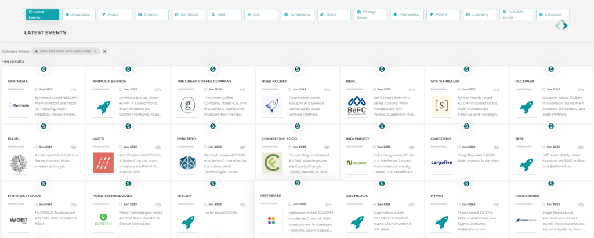This screenshot has width=594, height=238.
Task: Open the CONNECTING FOOD card title
Action: [x=279, y=138]
